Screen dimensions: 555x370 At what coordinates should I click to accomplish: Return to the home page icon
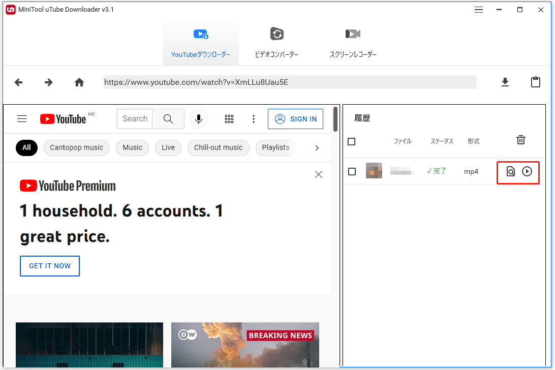pyautogui.click(x=79, y=82)
